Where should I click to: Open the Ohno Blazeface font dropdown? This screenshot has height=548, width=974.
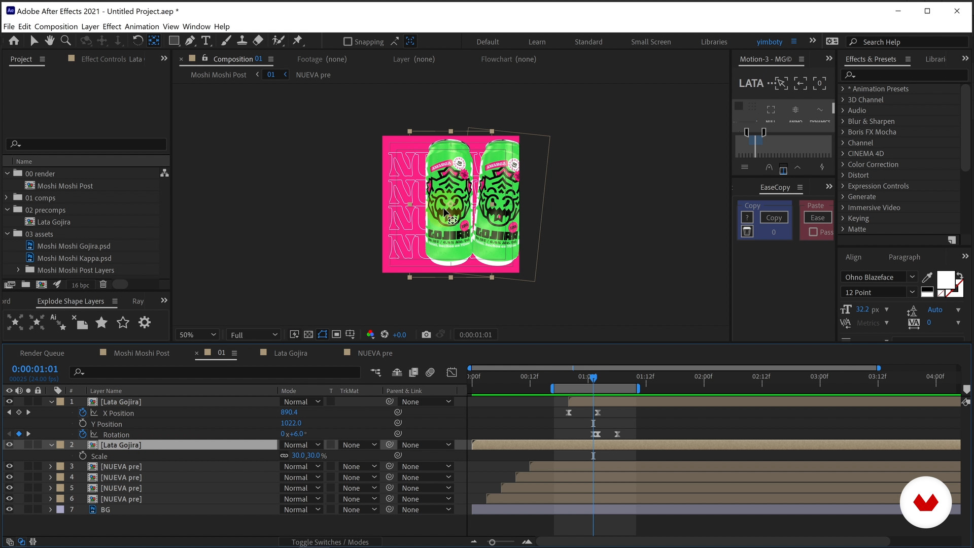tap(879, 277)
